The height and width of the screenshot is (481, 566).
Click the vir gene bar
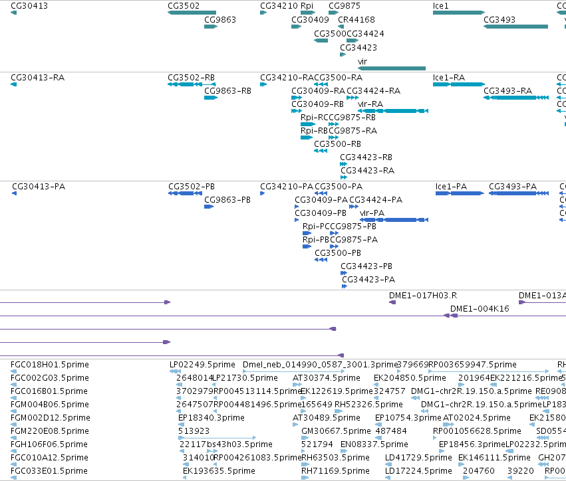(x=392, y=68)
